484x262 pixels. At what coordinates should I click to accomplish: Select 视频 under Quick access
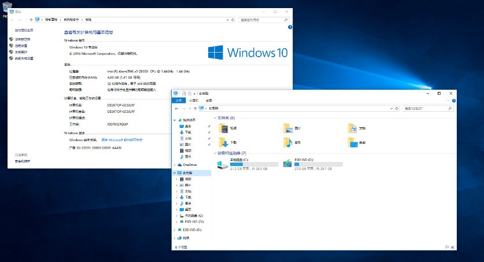pos(188,150)
